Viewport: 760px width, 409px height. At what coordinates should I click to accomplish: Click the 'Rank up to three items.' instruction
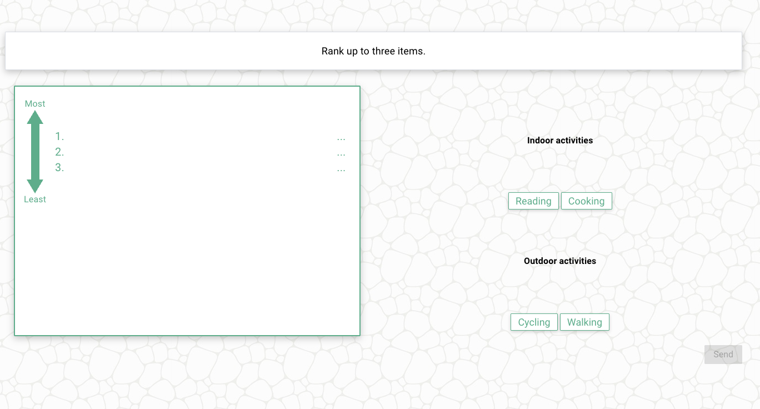(x=373, y=51)
